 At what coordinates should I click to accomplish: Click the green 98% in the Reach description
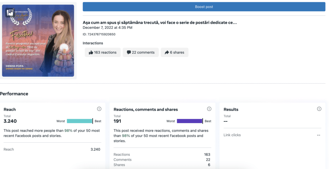pyautogui.click(x=68, y=130)
